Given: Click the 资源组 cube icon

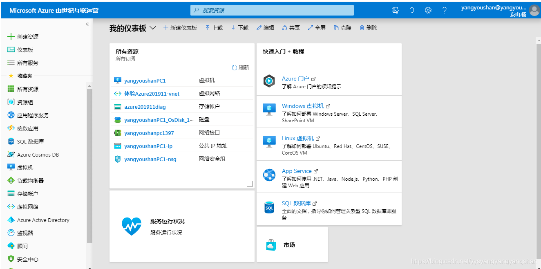Looking at the screenshot, I should [x=11, y=102].
